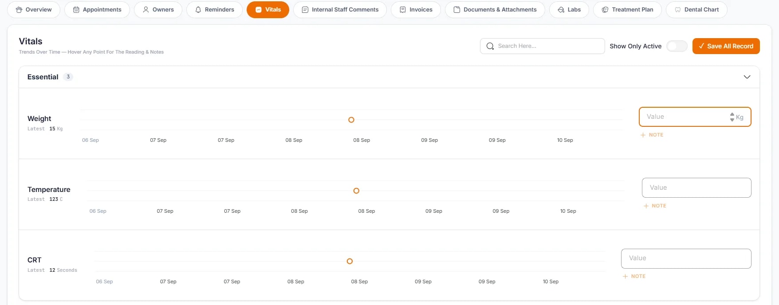Select the Vitals tab

click(268, 10)
